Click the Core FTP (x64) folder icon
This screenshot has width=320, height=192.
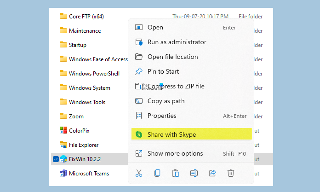point(63,16)
